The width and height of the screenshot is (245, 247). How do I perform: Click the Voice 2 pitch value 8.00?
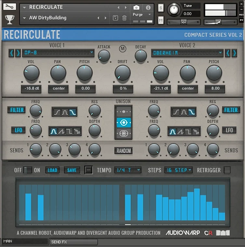coord(215,89)
